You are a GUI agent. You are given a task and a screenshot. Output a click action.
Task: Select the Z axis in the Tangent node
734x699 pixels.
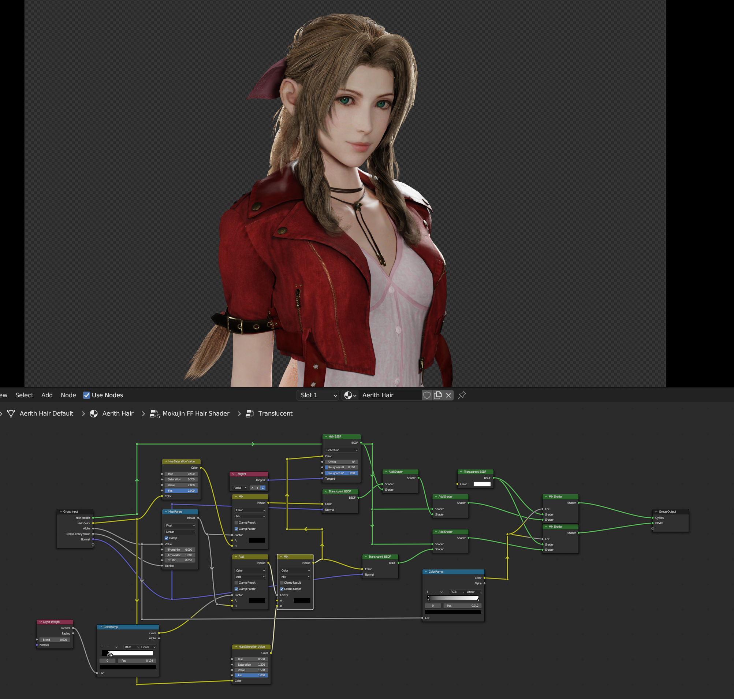(263, 488)
